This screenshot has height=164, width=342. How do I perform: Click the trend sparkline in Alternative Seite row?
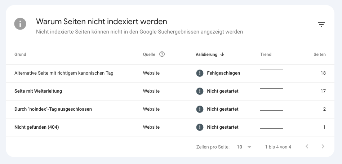coord(272,70)
